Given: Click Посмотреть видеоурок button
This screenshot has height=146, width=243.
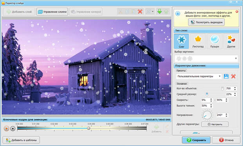Looking at the screenshot, I should pyautogui.click(x=206, y=22).
